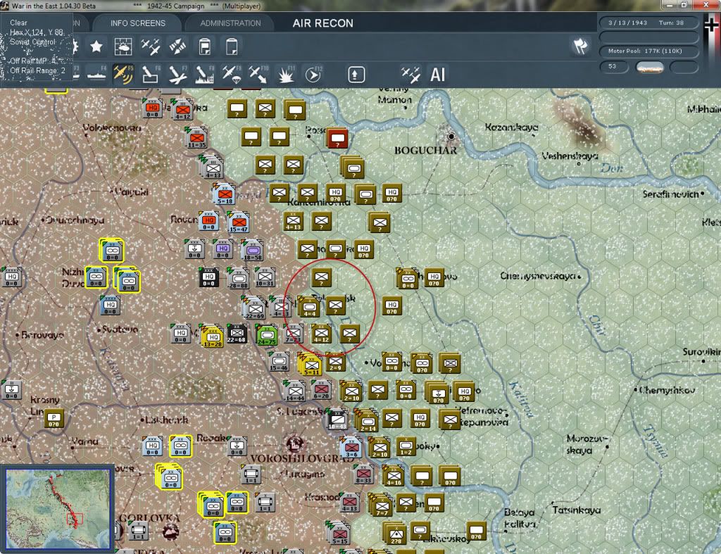
Task: Click the Serafimovich town label
Action: click(670, 194)
